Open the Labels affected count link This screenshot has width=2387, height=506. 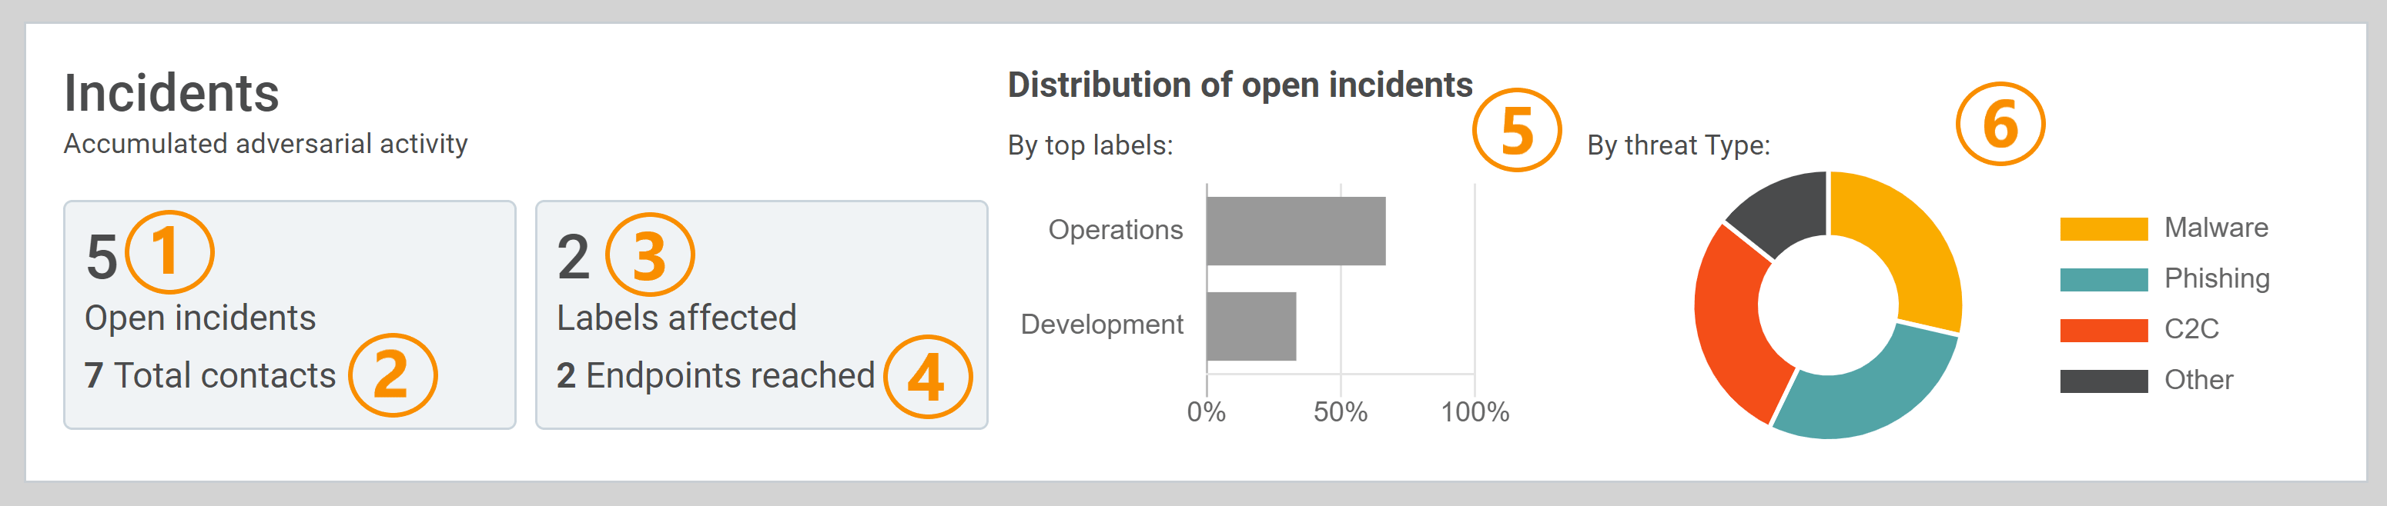[573, 256]
